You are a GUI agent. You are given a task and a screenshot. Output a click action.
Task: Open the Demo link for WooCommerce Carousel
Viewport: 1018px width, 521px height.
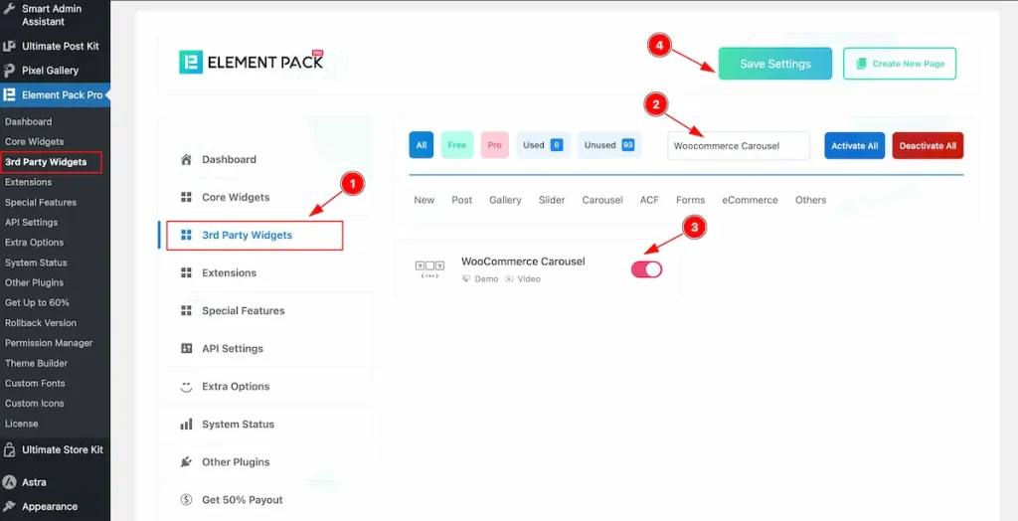[480, 278]
